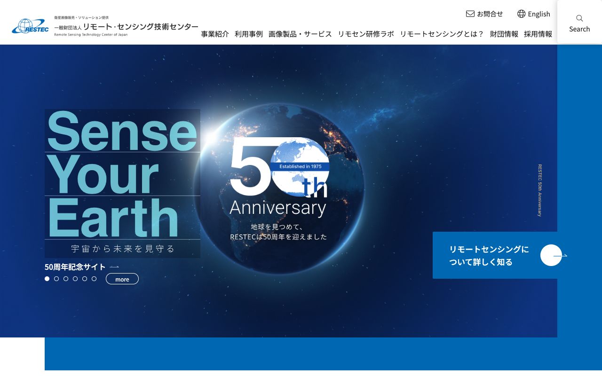Expand the リモートセンシングとは？ section
The width and height of the screenshot is (602, 376).
(x=441, y=34)
